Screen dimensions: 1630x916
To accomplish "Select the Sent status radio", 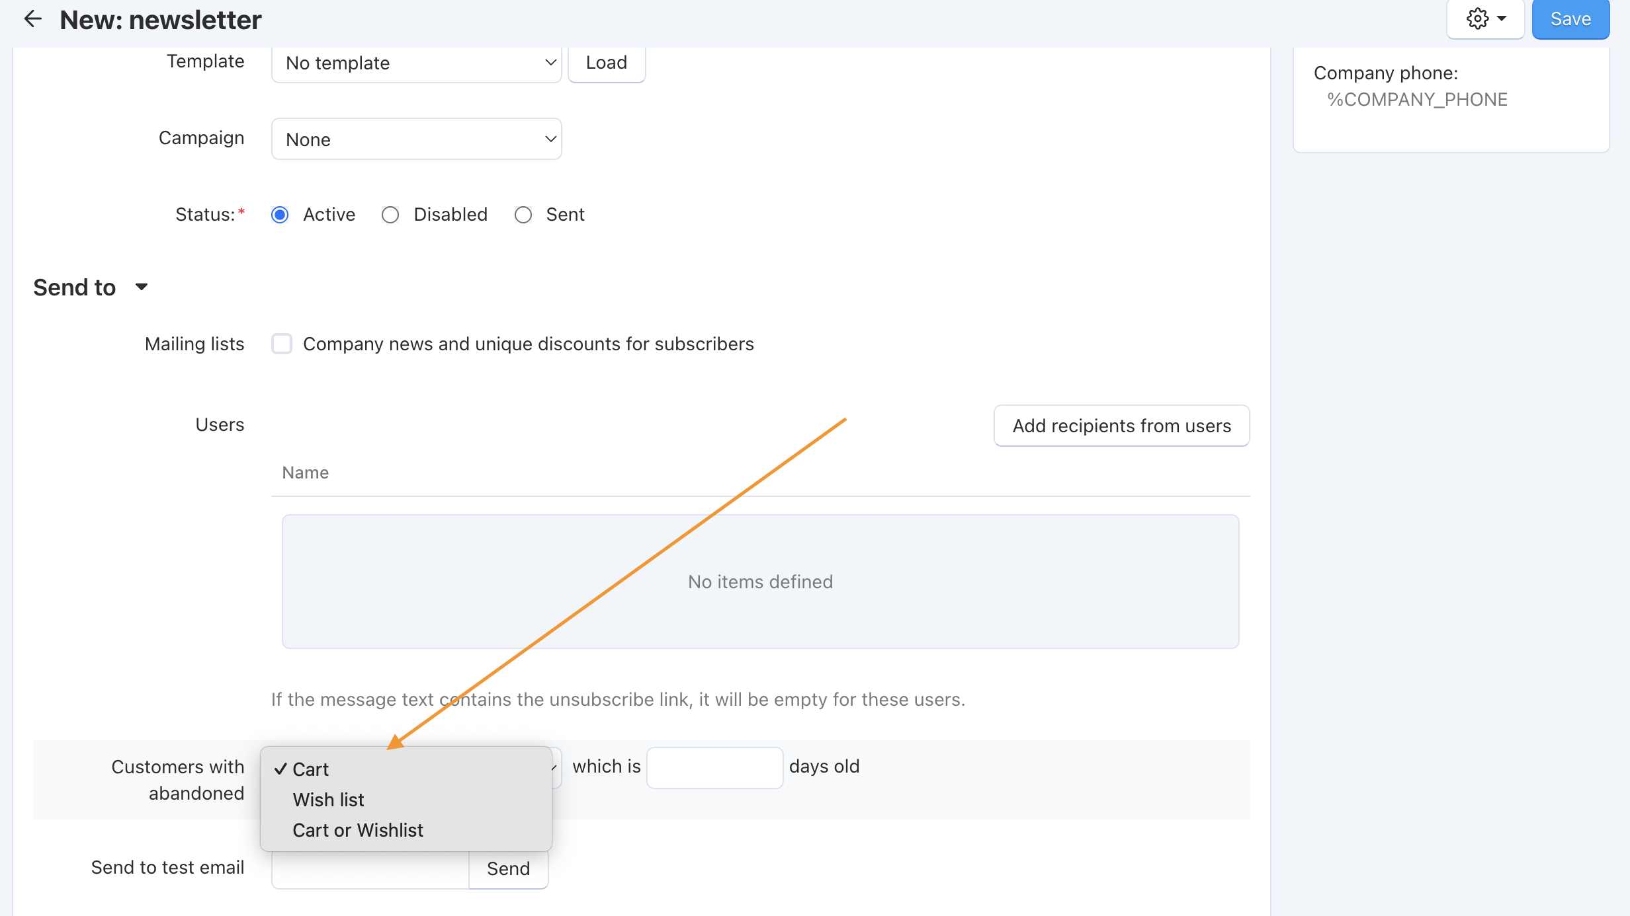I will (x=523, y=215).
